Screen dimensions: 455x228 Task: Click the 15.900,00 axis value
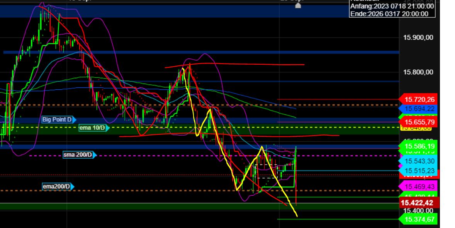(418, 37)
